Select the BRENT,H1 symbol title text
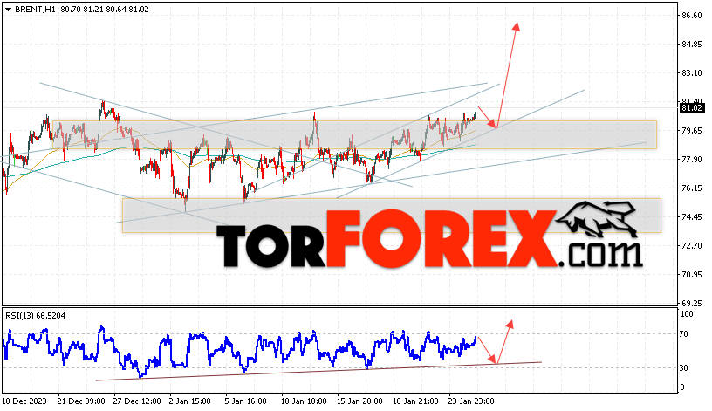712x411 pixels. (x=35, y=9)
